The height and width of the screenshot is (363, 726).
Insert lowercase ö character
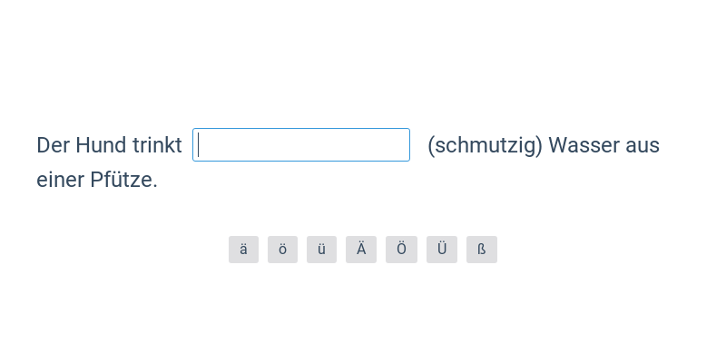coord(282,250)
